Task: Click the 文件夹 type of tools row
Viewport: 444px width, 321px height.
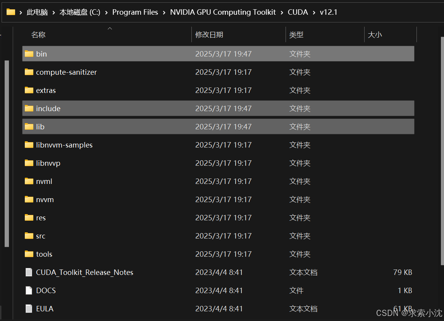Action: click(300, 254)
